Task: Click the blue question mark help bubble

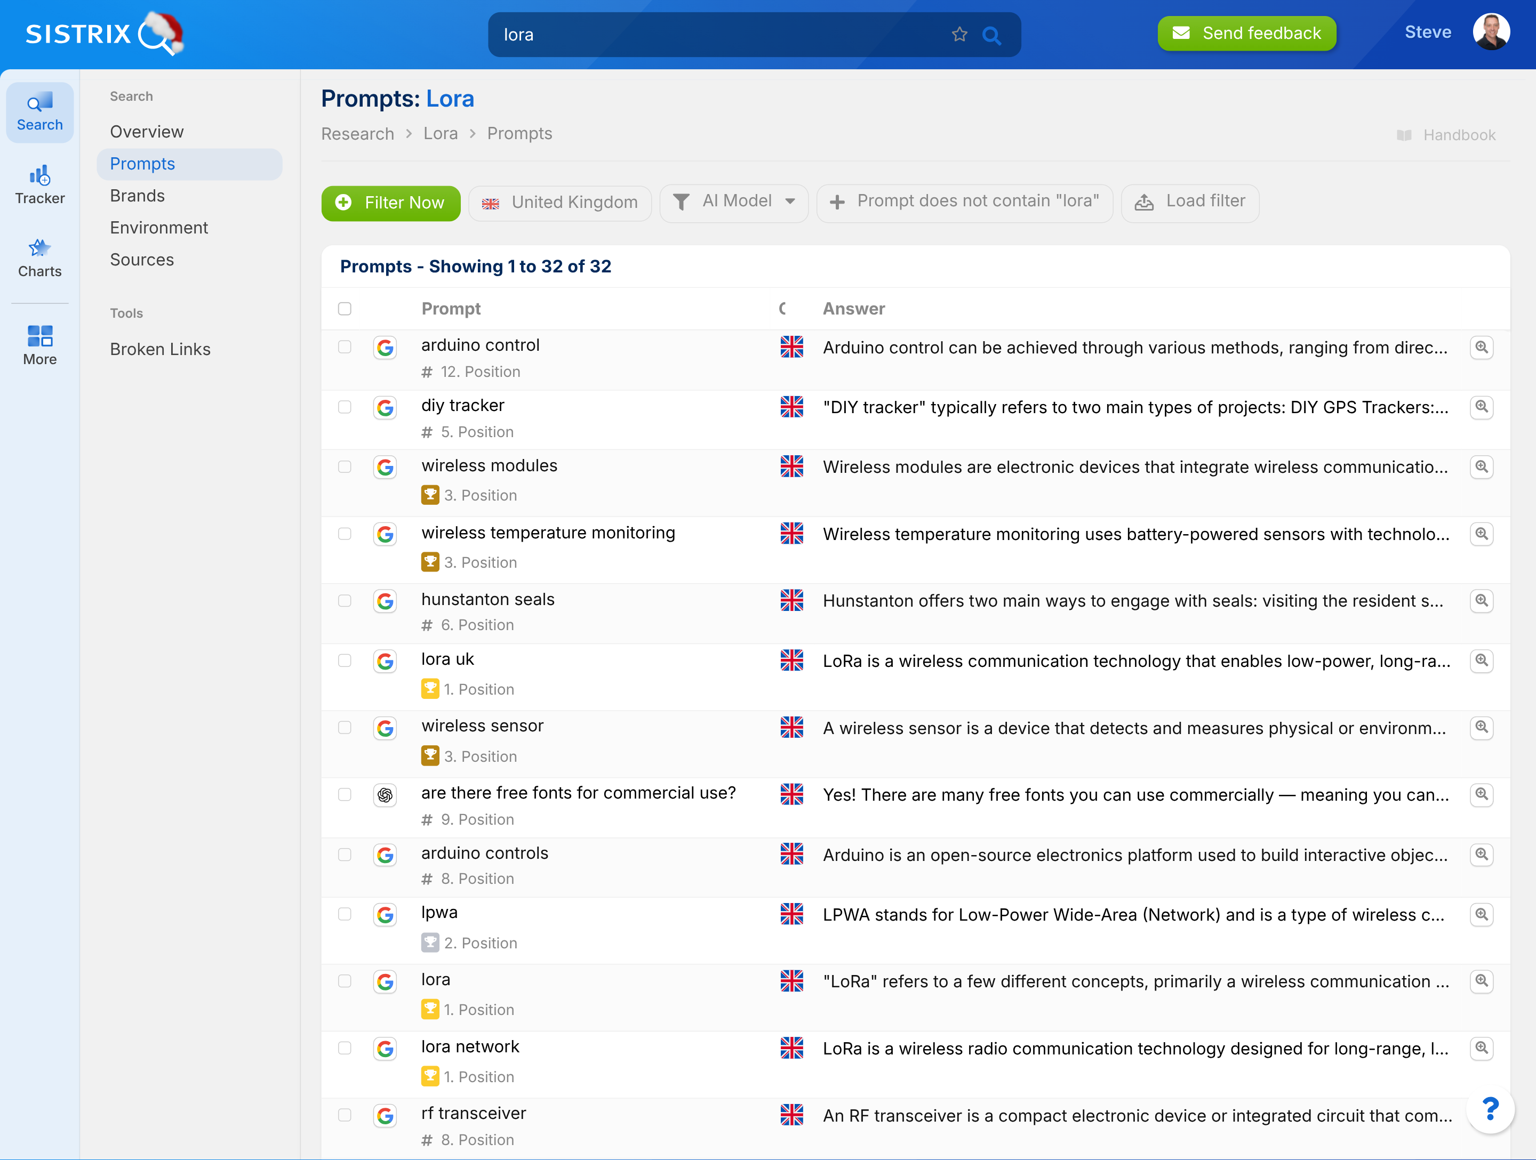Action: tap(1490, 1109)
